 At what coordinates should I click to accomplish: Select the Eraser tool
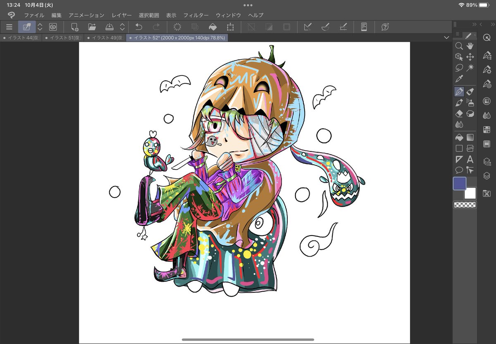coord(459,113)
